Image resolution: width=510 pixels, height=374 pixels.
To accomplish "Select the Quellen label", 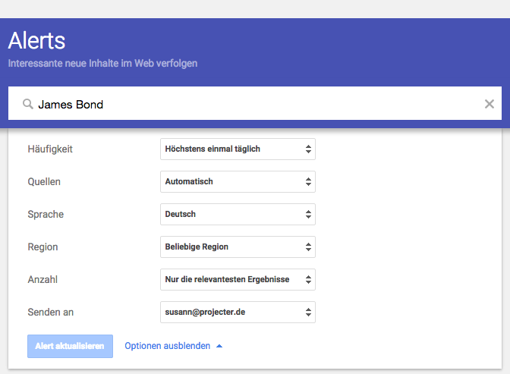I will click(44, 182).
